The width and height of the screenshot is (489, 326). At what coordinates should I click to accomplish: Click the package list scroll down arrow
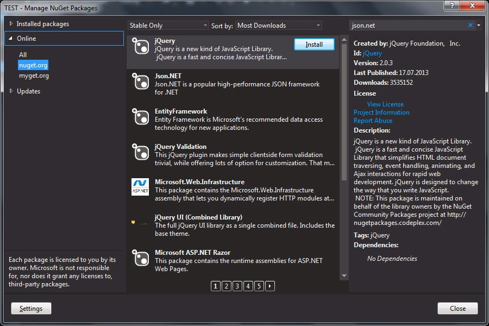(344, 276)
